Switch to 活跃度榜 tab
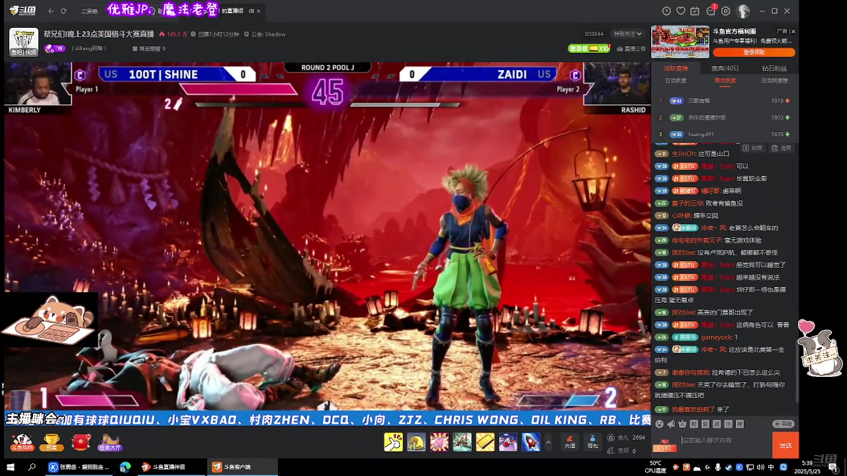Image resolution: width=847 pixels, height=476 pixels. click(676, 68)
